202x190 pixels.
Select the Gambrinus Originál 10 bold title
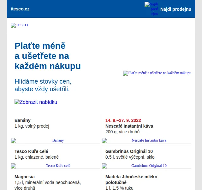tap(129, 151)
